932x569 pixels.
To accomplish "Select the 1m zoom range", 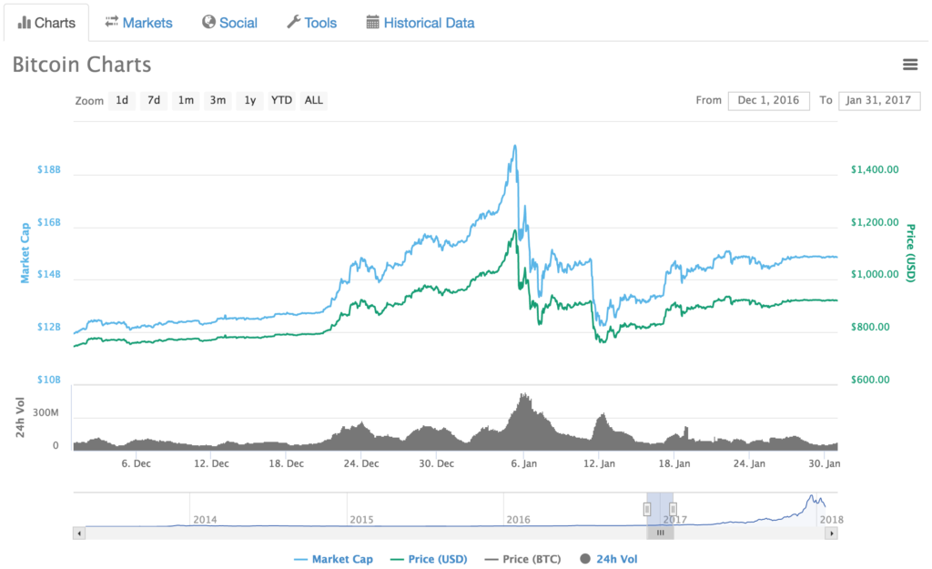I will 186,100.
